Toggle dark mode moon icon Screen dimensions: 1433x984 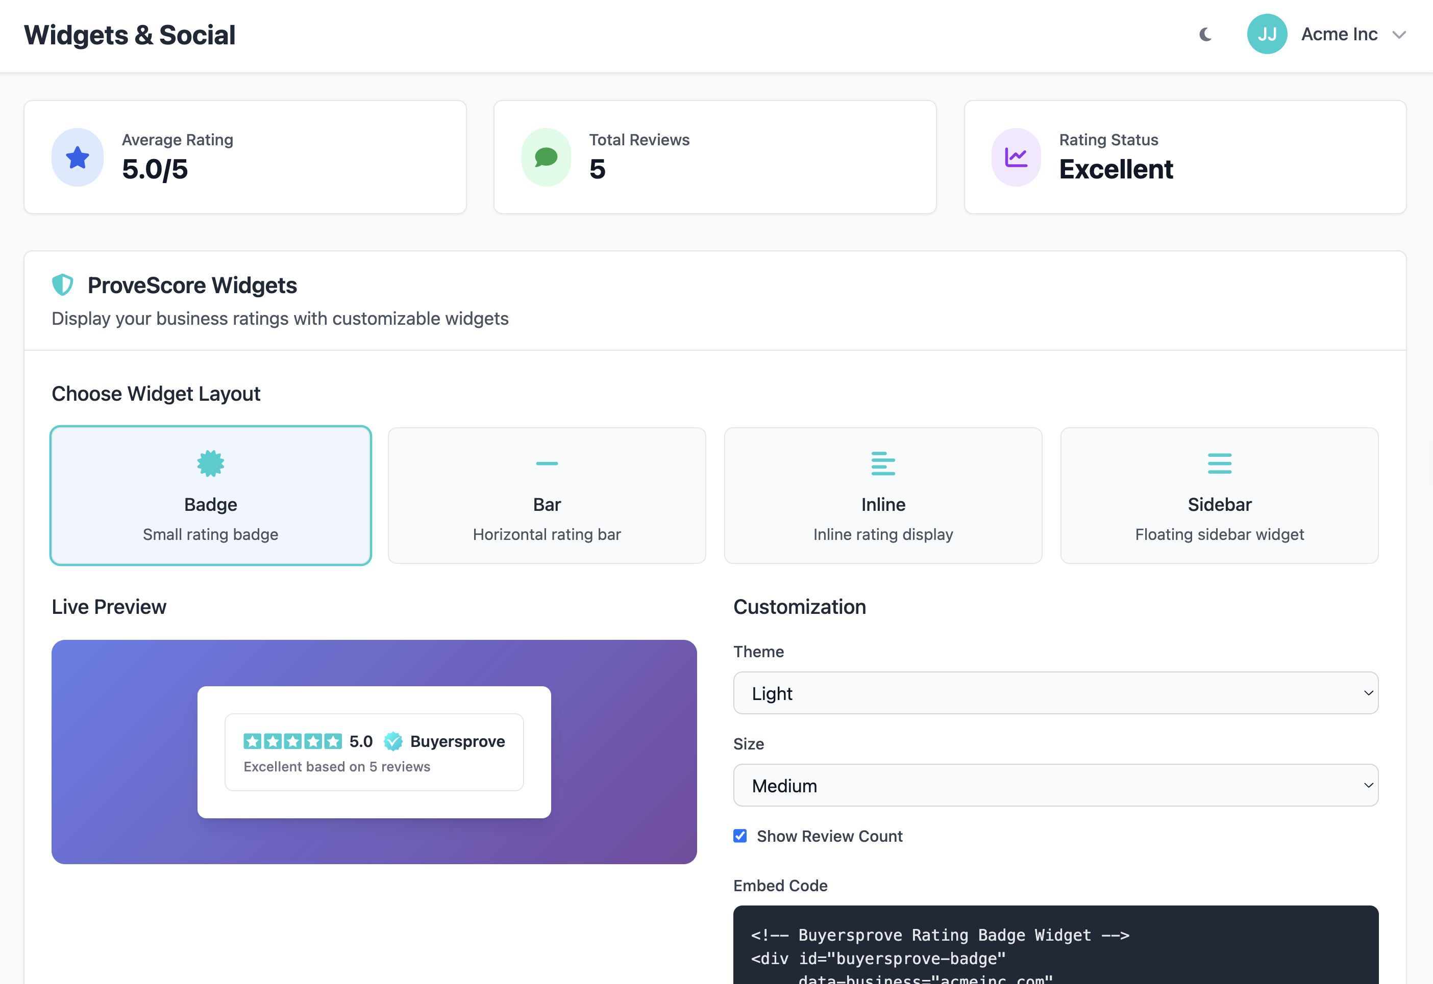[x=1205, y=35]
